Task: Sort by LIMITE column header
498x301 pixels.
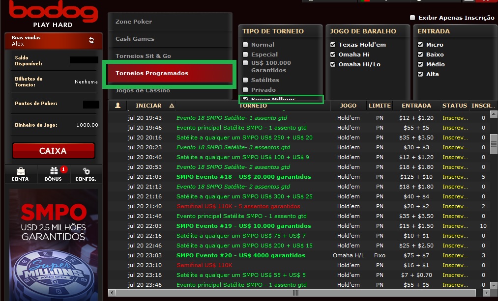Action: (380, 105)
